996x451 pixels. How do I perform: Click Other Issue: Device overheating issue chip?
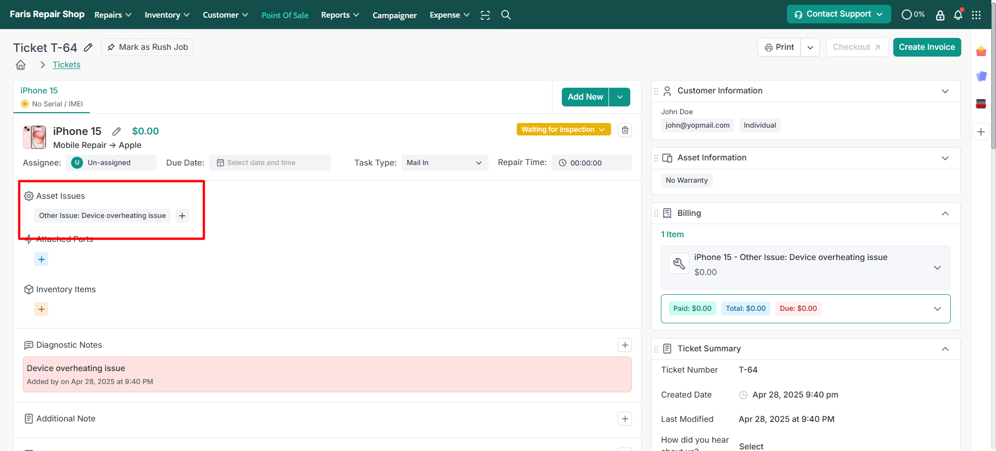tap(102, 215)
